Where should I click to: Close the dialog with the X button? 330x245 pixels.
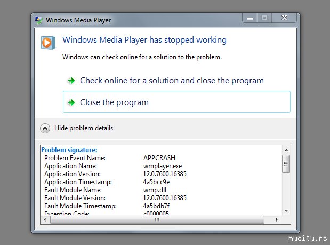click(x=284, y=18)
